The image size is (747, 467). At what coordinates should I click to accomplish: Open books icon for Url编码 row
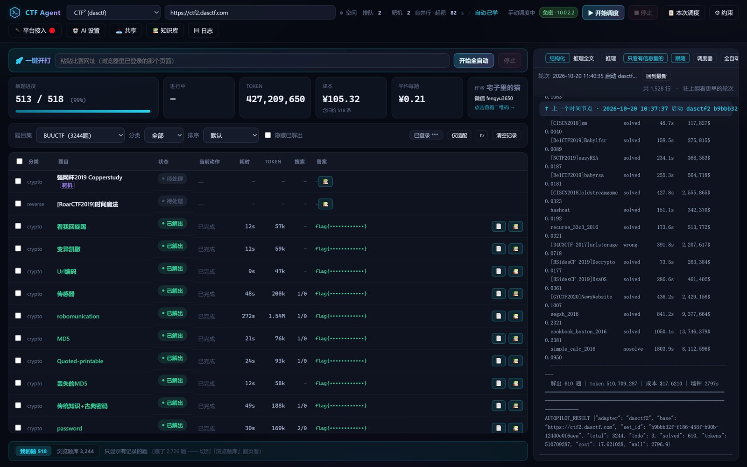515,271
